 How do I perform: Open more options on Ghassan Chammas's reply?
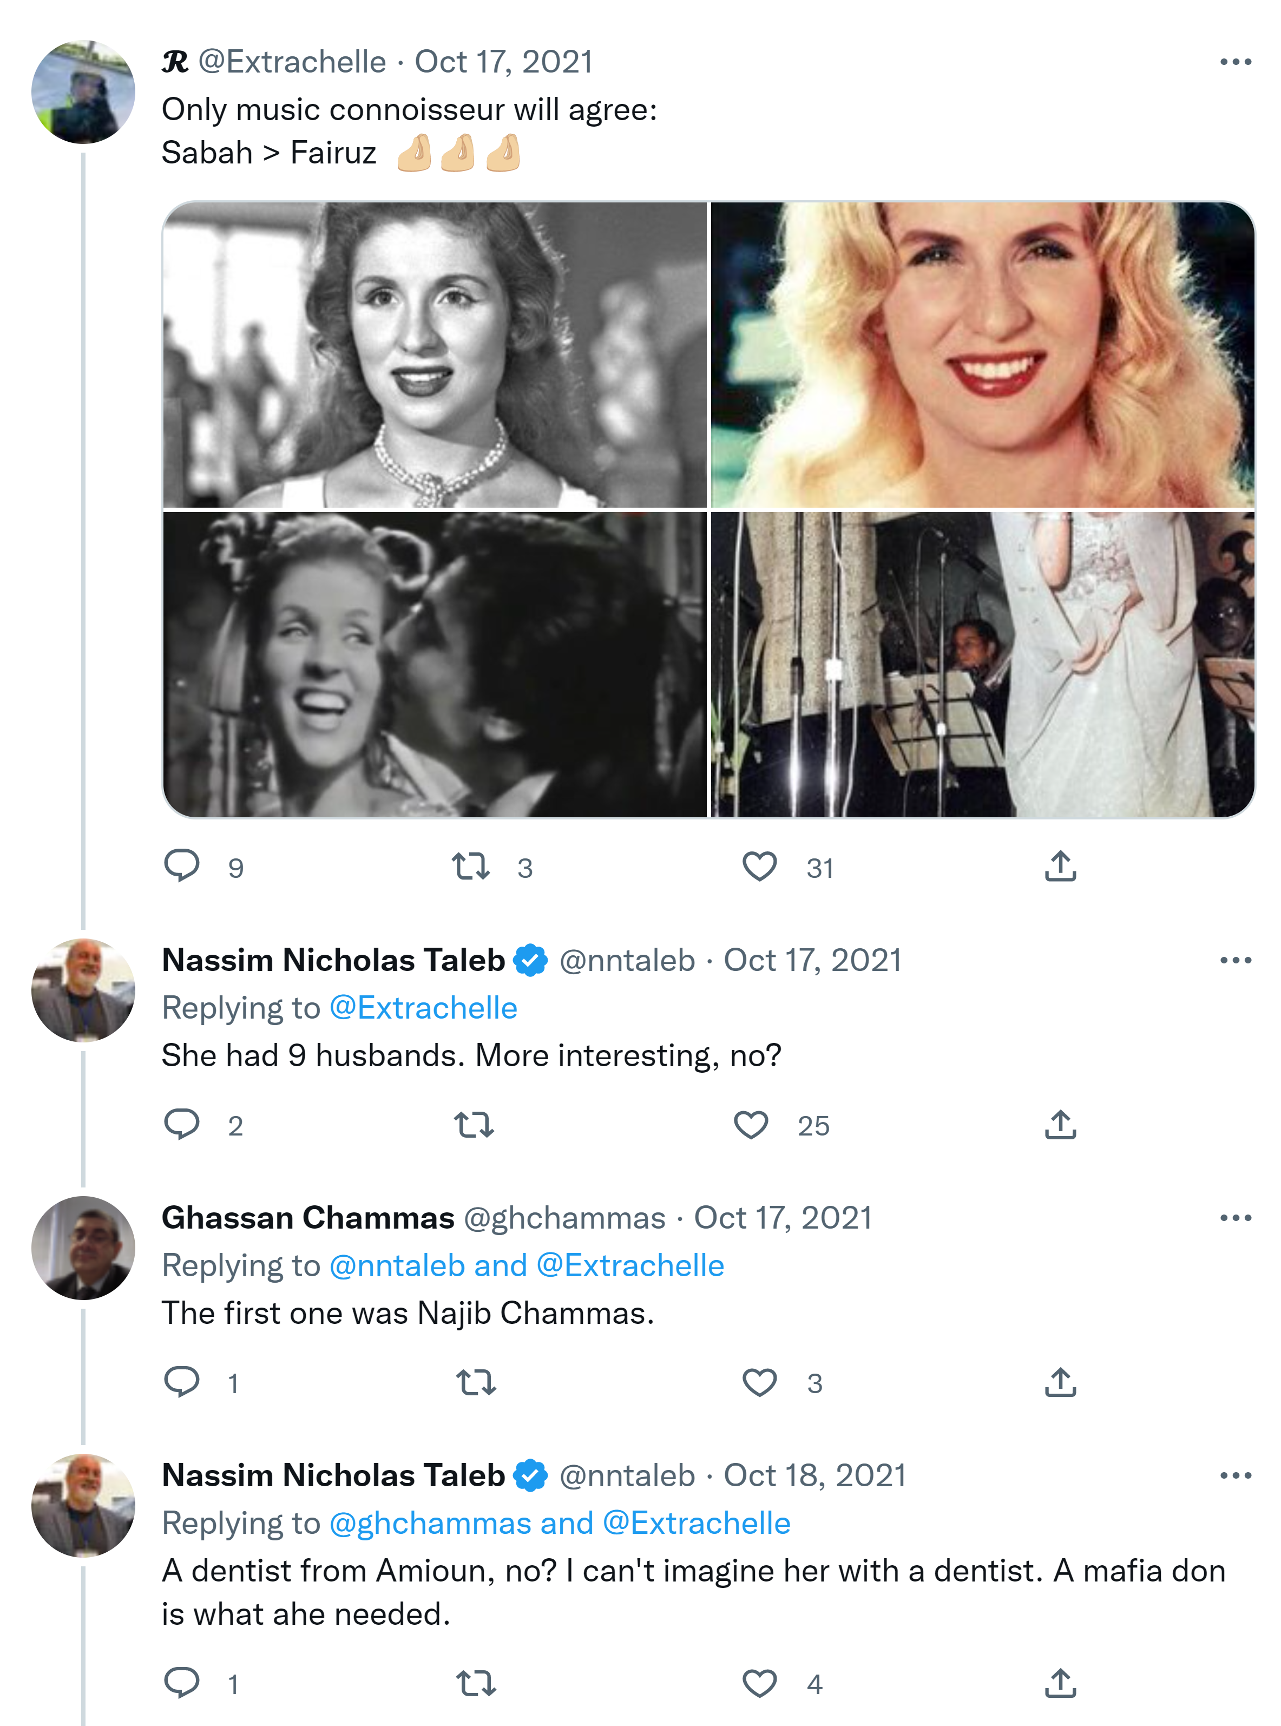pos(1235,1218)
